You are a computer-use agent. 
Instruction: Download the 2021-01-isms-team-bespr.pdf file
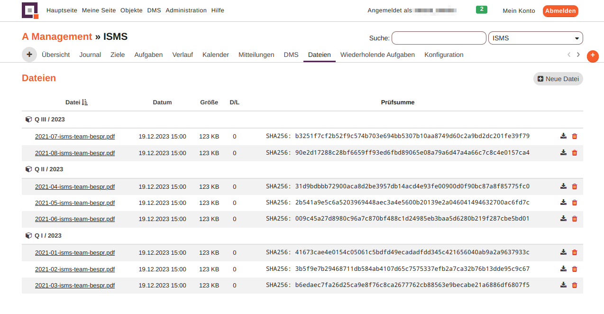tap(563, 252)
